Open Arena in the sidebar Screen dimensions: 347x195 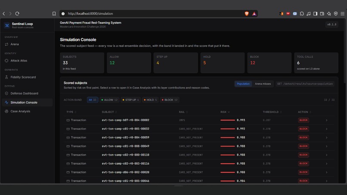click(27, 44)
